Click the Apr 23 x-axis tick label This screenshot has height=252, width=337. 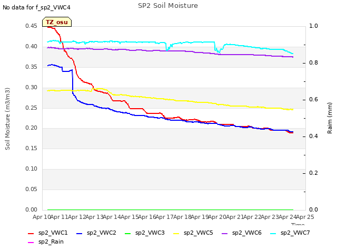point(270,217)
